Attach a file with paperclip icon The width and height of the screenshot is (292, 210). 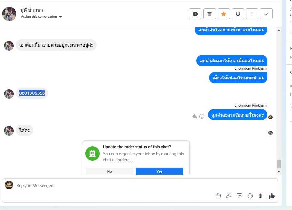click(229, 196)
